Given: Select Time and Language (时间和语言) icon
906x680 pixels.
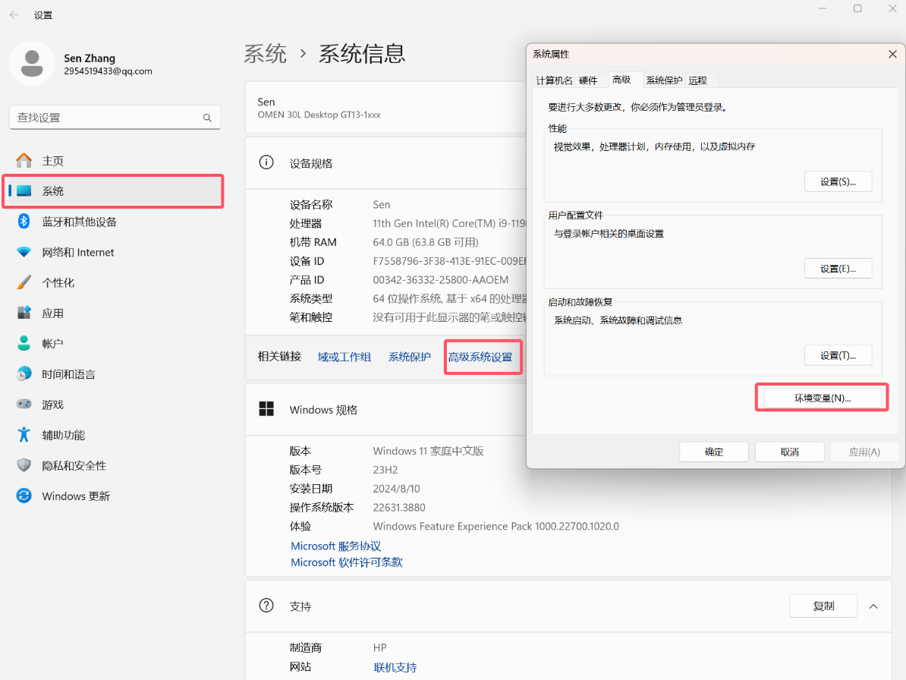Looking at the screenshot, I should pos(24,374).
